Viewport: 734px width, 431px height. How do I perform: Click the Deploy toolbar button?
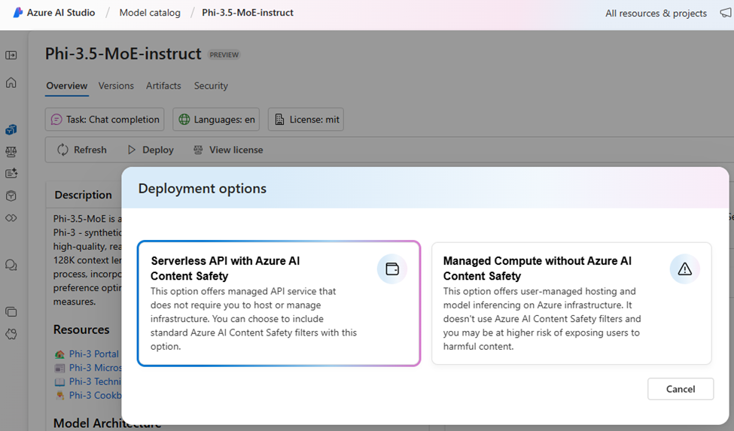(151, 150)
